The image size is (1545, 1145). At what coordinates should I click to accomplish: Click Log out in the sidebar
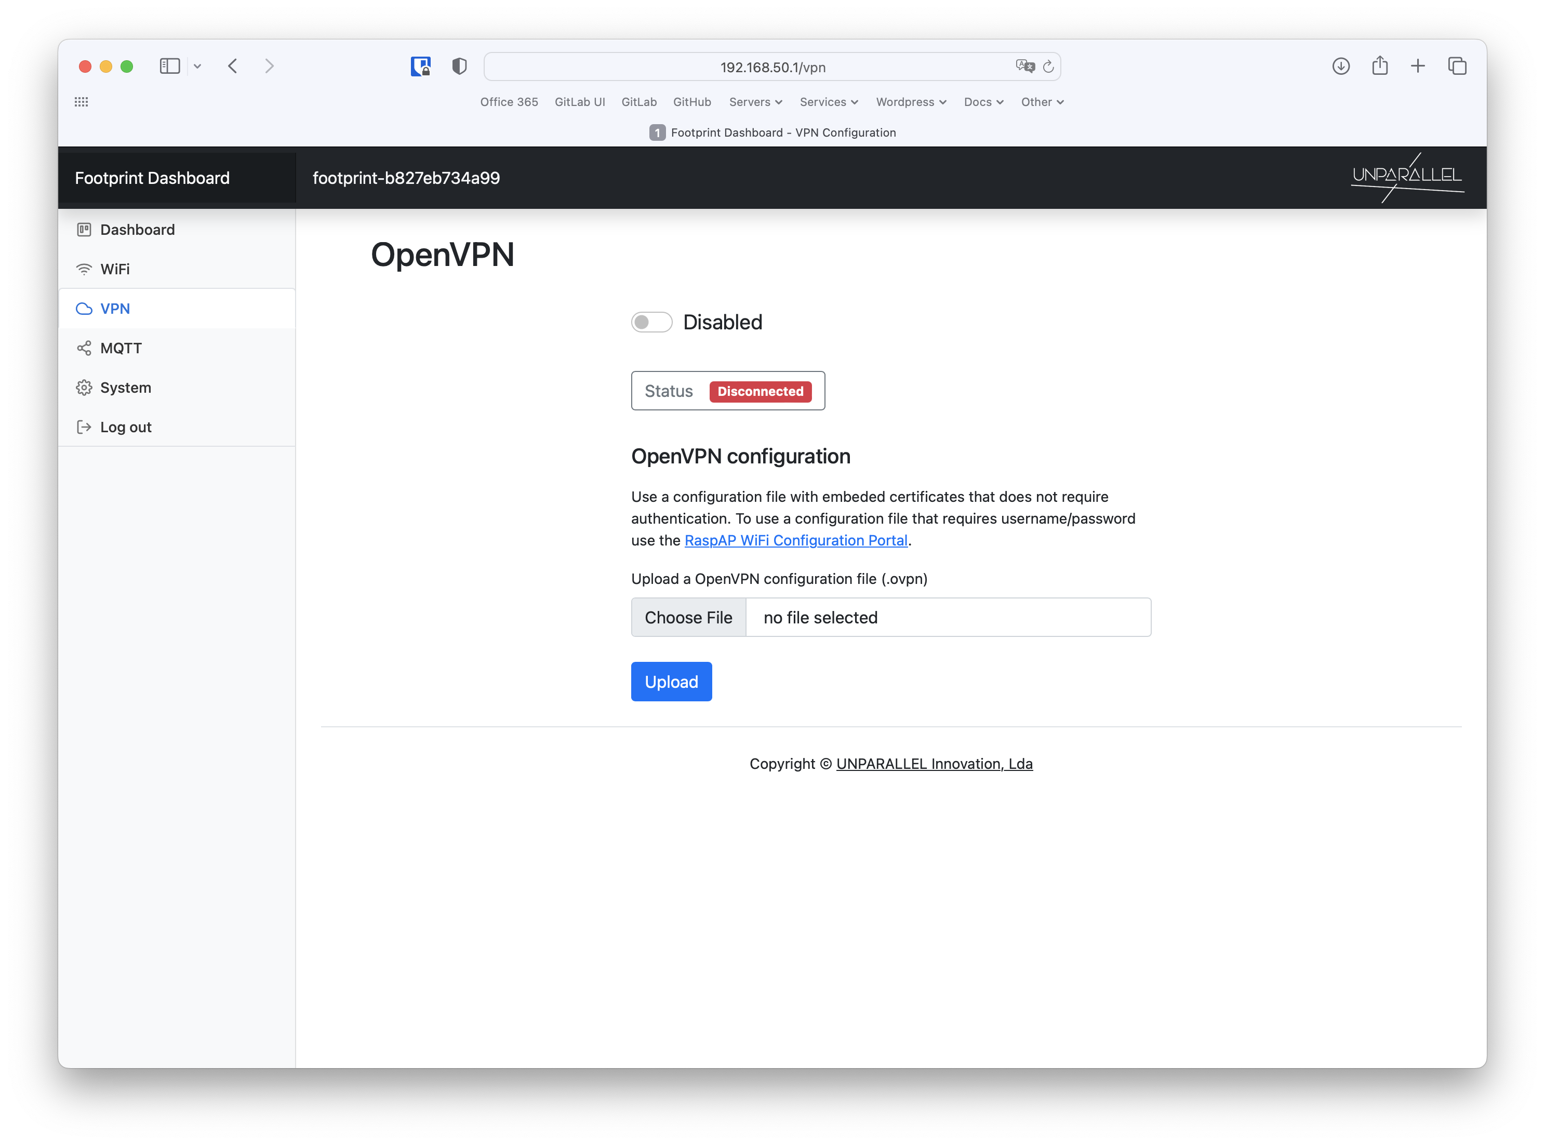177,427
